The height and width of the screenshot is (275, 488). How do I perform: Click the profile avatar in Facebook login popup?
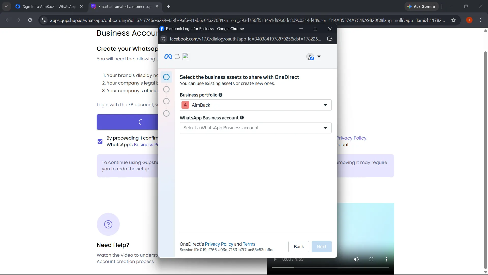310,57
